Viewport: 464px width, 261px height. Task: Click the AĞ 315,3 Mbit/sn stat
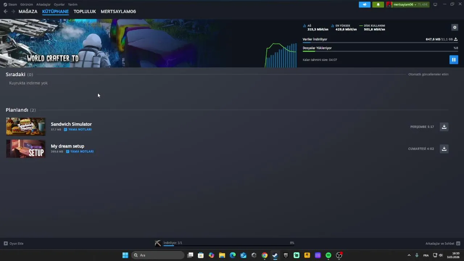point(316,28)
